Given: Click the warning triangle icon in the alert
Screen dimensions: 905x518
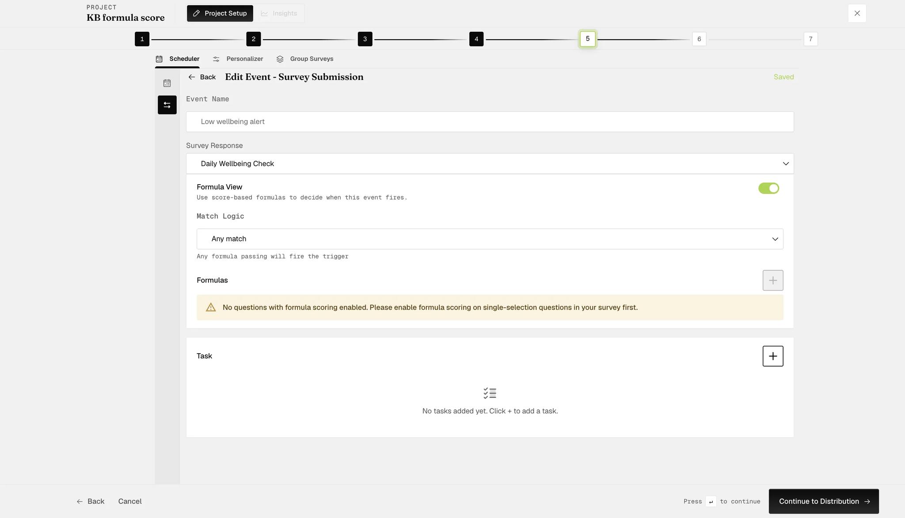Looking at the screenshot, I should click(211, 307).
